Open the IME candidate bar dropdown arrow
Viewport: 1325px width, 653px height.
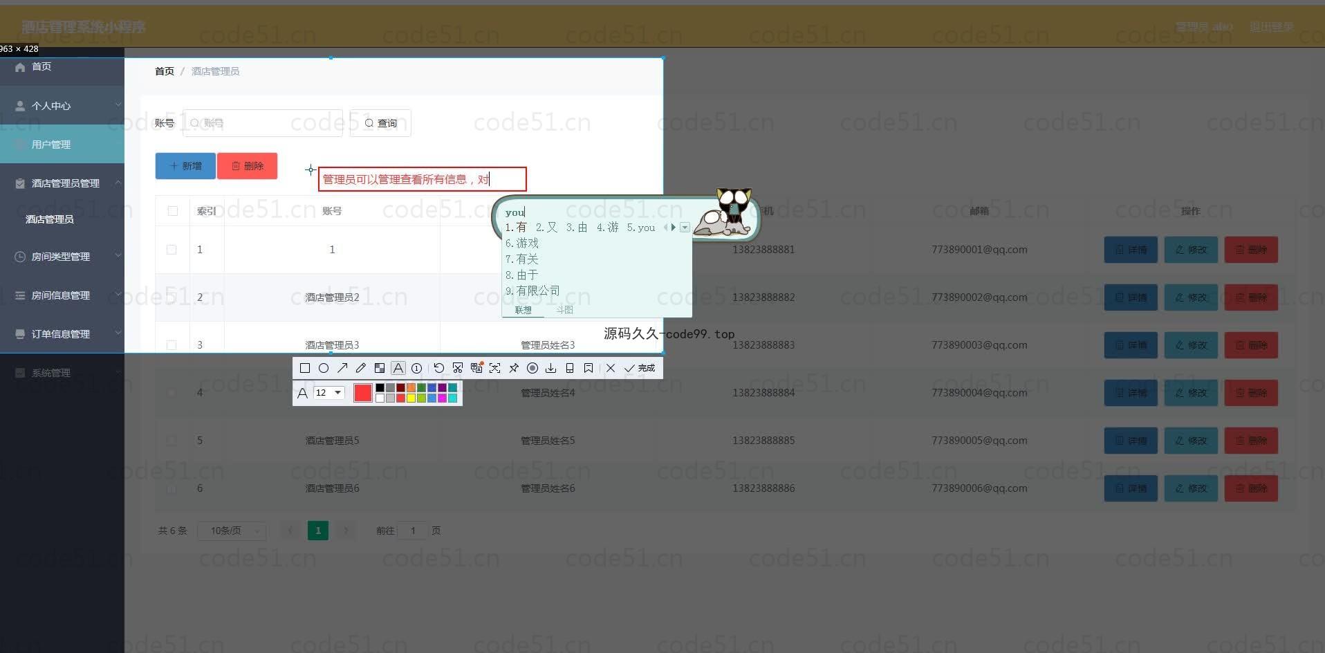point(685,227)
